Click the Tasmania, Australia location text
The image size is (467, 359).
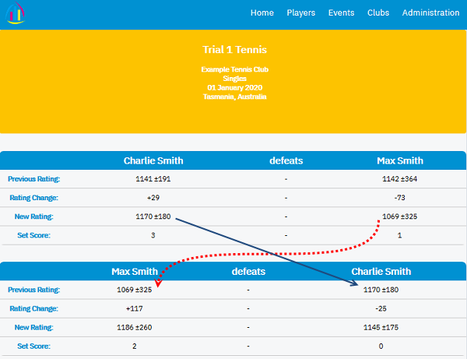234,97
